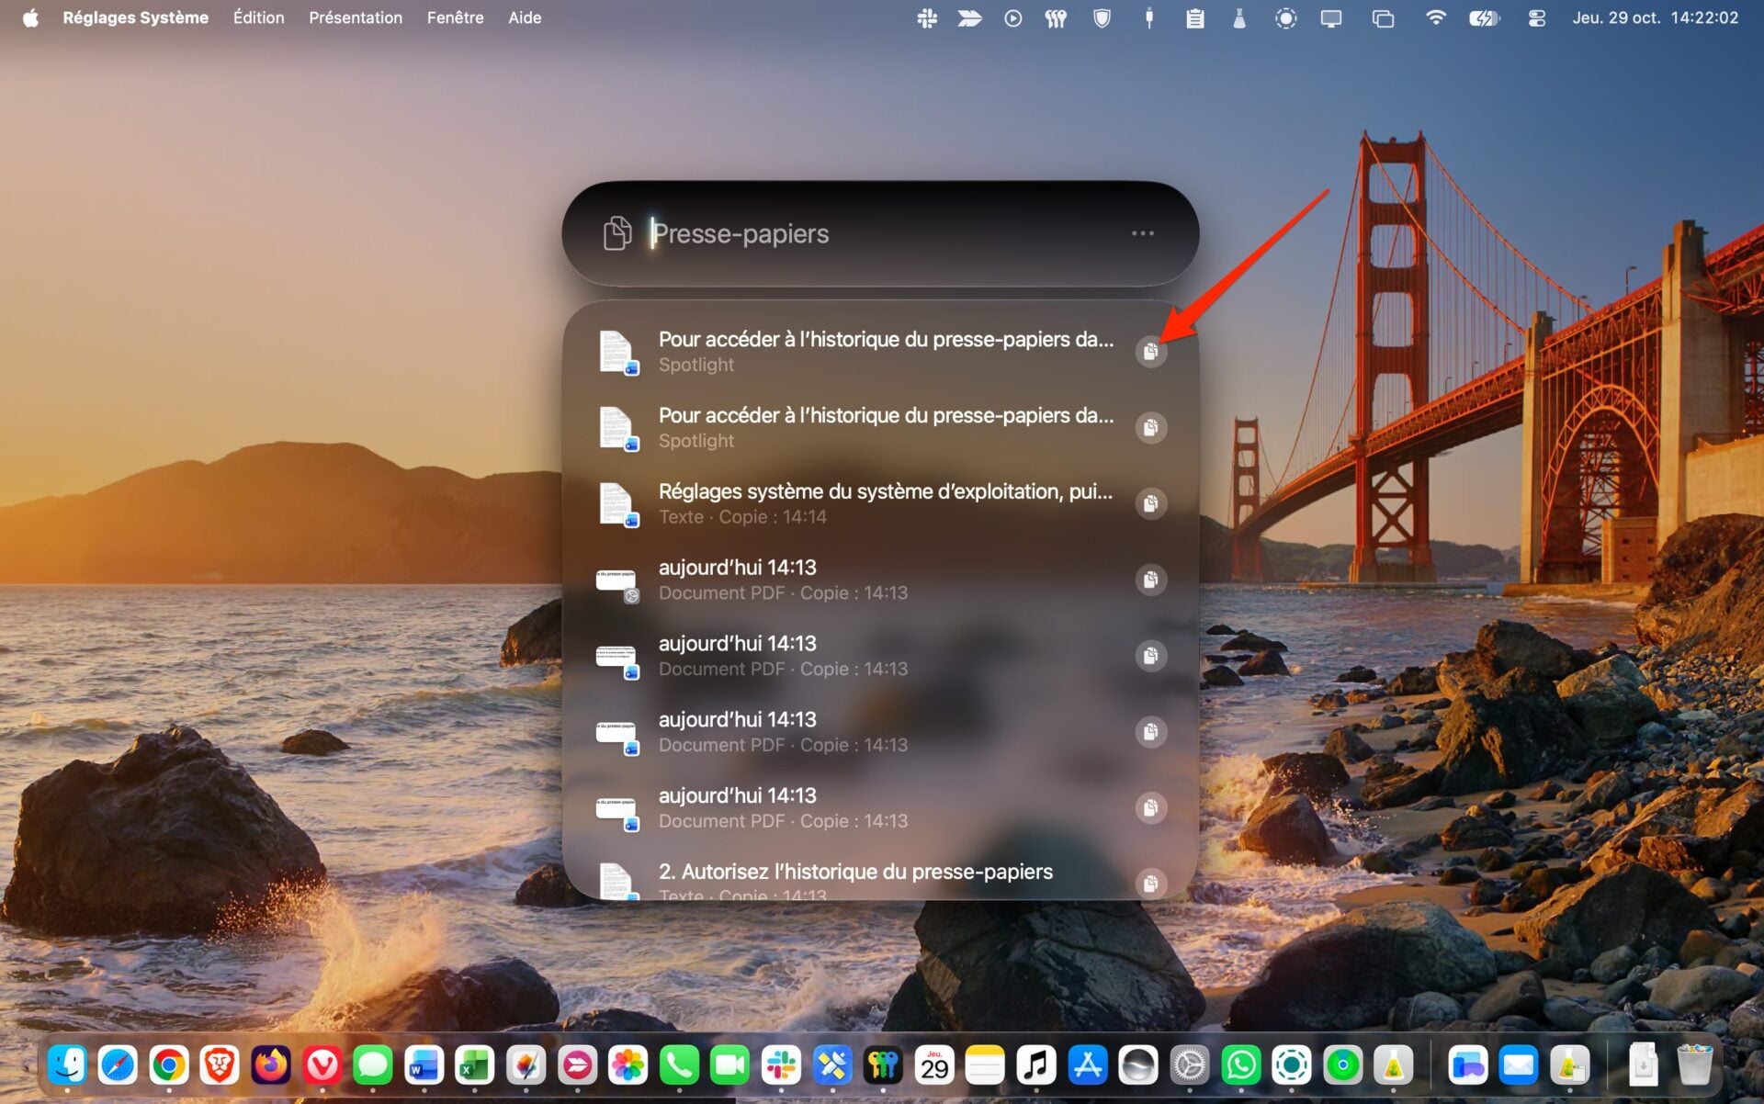1764x1104 pixels.
Task: Launch WhatsApp from the Dock
Action: click(1241, 1065)
